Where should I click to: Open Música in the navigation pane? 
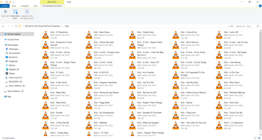coord(12,65)
